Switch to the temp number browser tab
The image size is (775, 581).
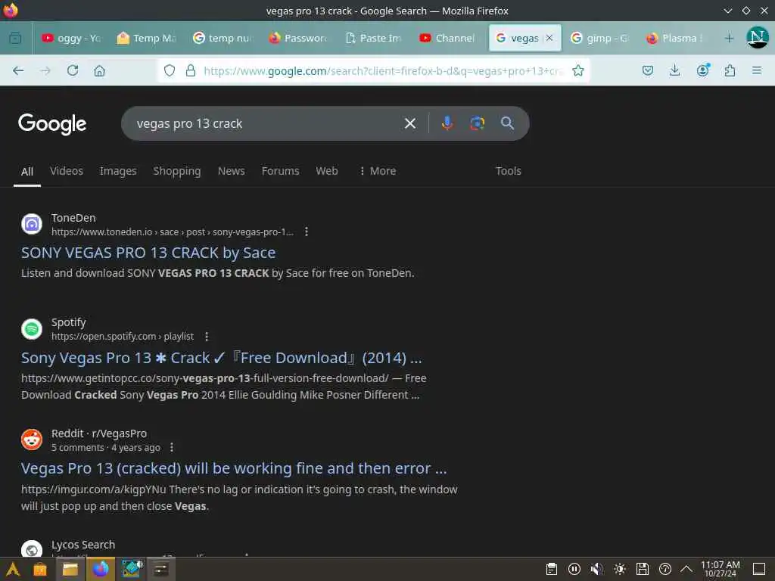(x=223, y=38)
